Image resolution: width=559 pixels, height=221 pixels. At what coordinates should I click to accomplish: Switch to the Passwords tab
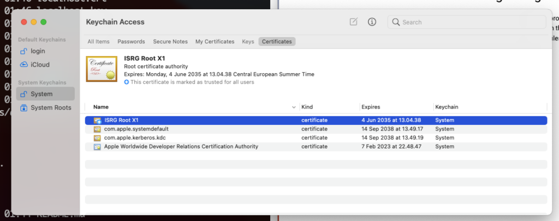click(x=131, y=41)
